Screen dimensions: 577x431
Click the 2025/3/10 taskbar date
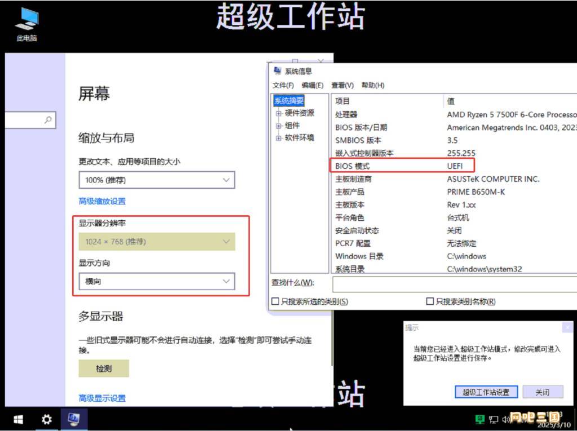click(553, 425)
